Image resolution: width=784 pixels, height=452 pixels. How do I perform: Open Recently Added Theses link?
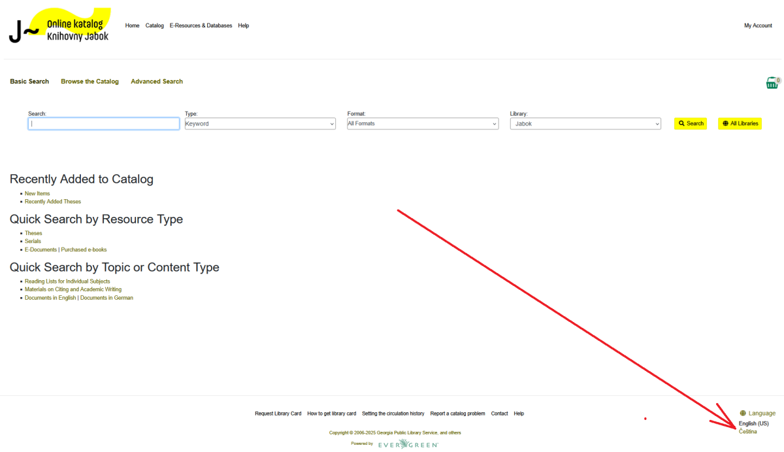[x=53, y=201]
